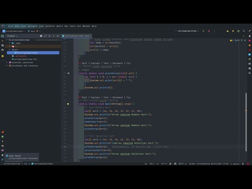The image size is (252, 189).
Task: Click Explain above main method
Action: point(95,97)
